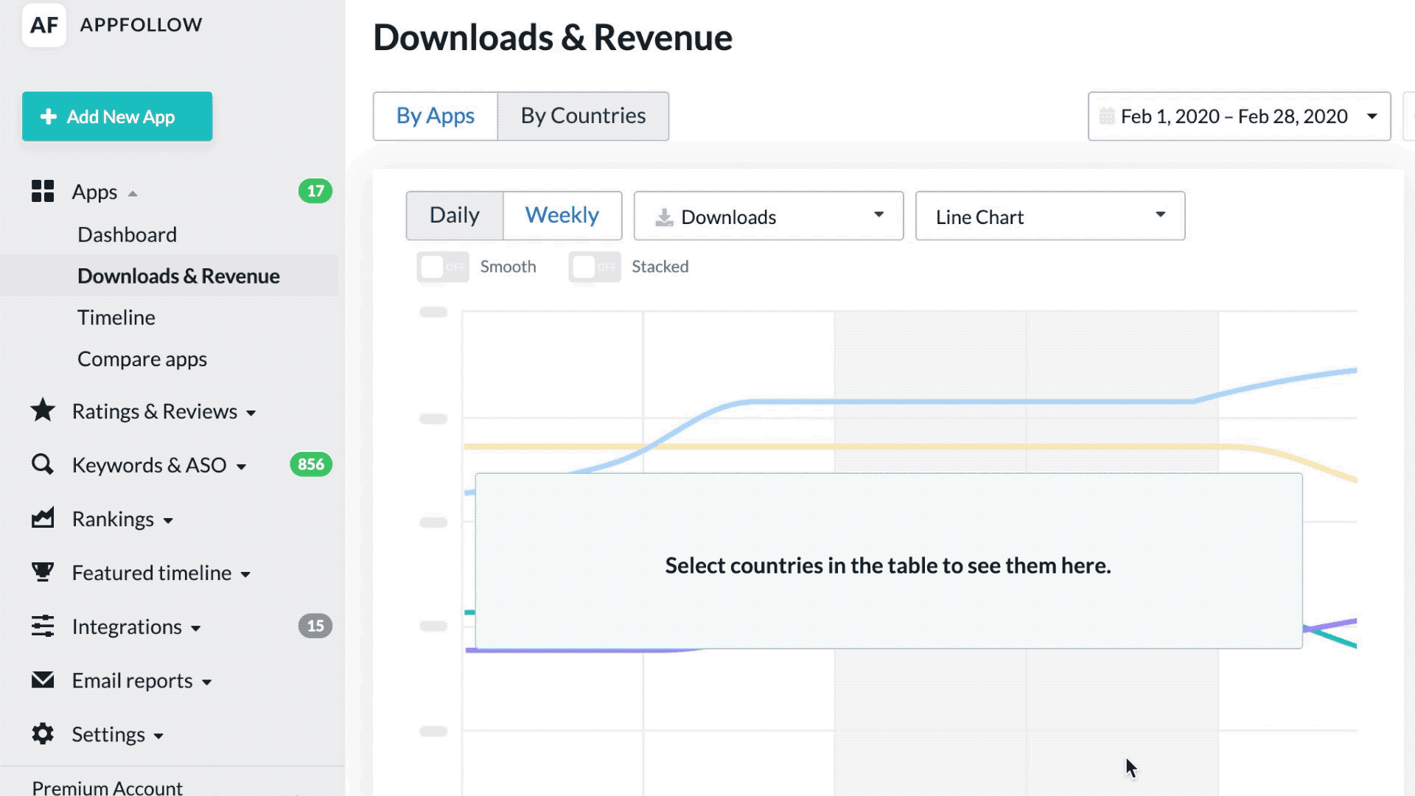This screenshot has width=1415, height=796.
Task: Open the date range picker dropdown
Action: pyautogui.click(x=1239, y=116)
